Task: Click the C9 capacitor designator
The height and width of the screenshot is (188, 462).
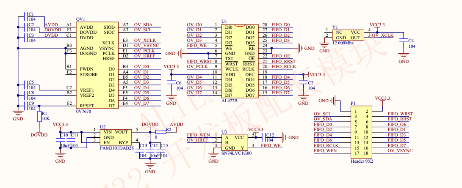Action: (x=31, y=104)
